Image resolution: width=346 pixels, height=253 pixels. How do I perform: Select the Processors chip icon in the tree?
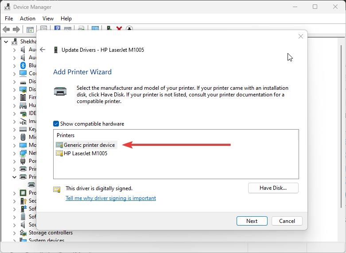(x=23, y=193)
